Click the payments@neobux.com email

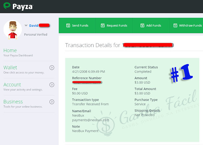point(91,120)
